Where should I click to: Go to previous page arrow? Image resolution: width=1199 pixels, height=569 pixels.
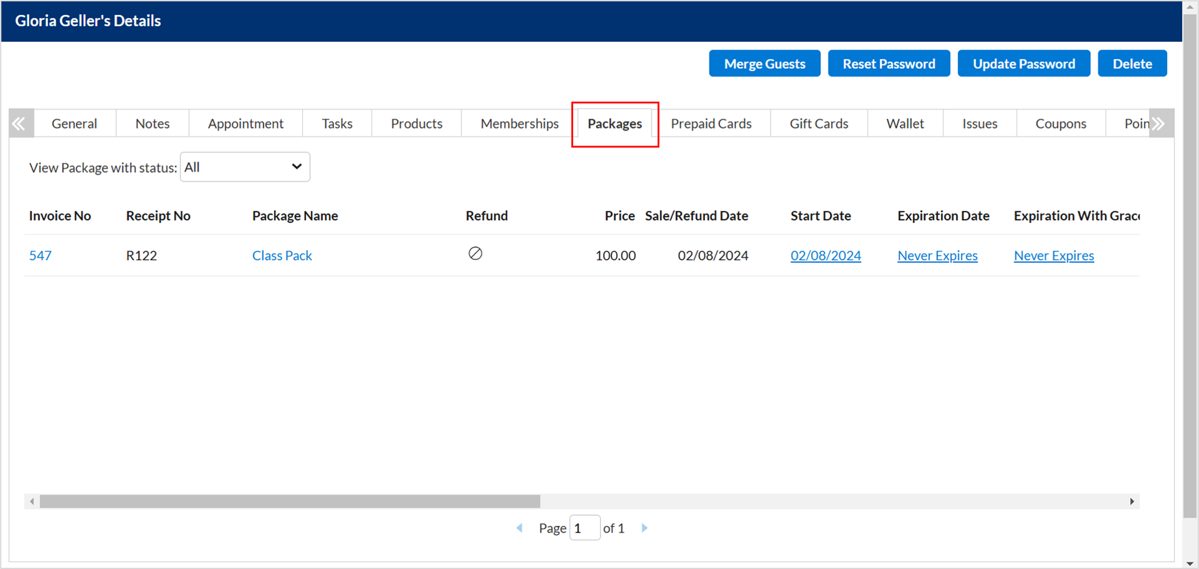click(x=520, y=528)
